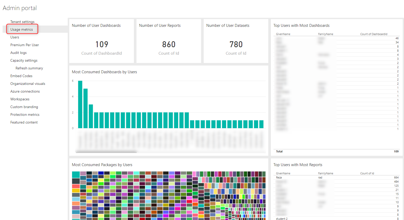This screenshot has height=220, width=404.
Task: Select the Number of User Reports card value 860
Action: point(169,44)
